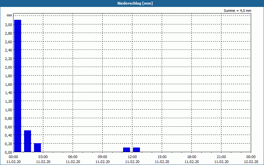Click the small bar just before 12:00
Screen dimensions: 264x165
(x=127, y=150)
